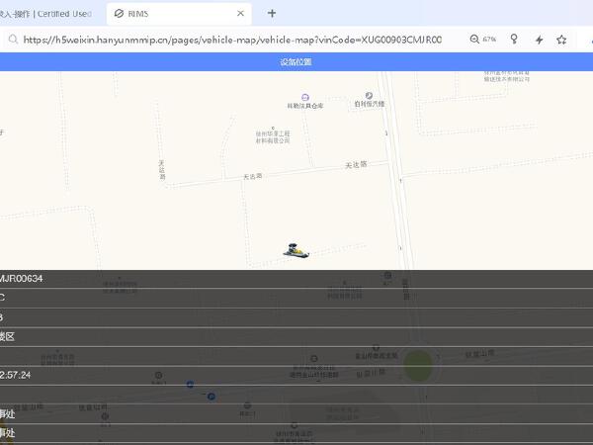Click the 天达路 road label near the vertical highway
Screen dimensions: 593x445
tap(356, 164)
